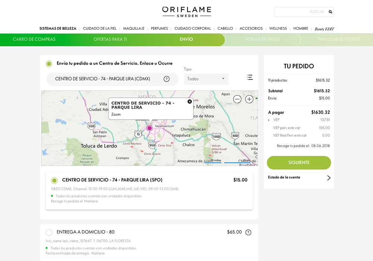Open the Oriflame Sweden logo homepage

pos(186,12)
